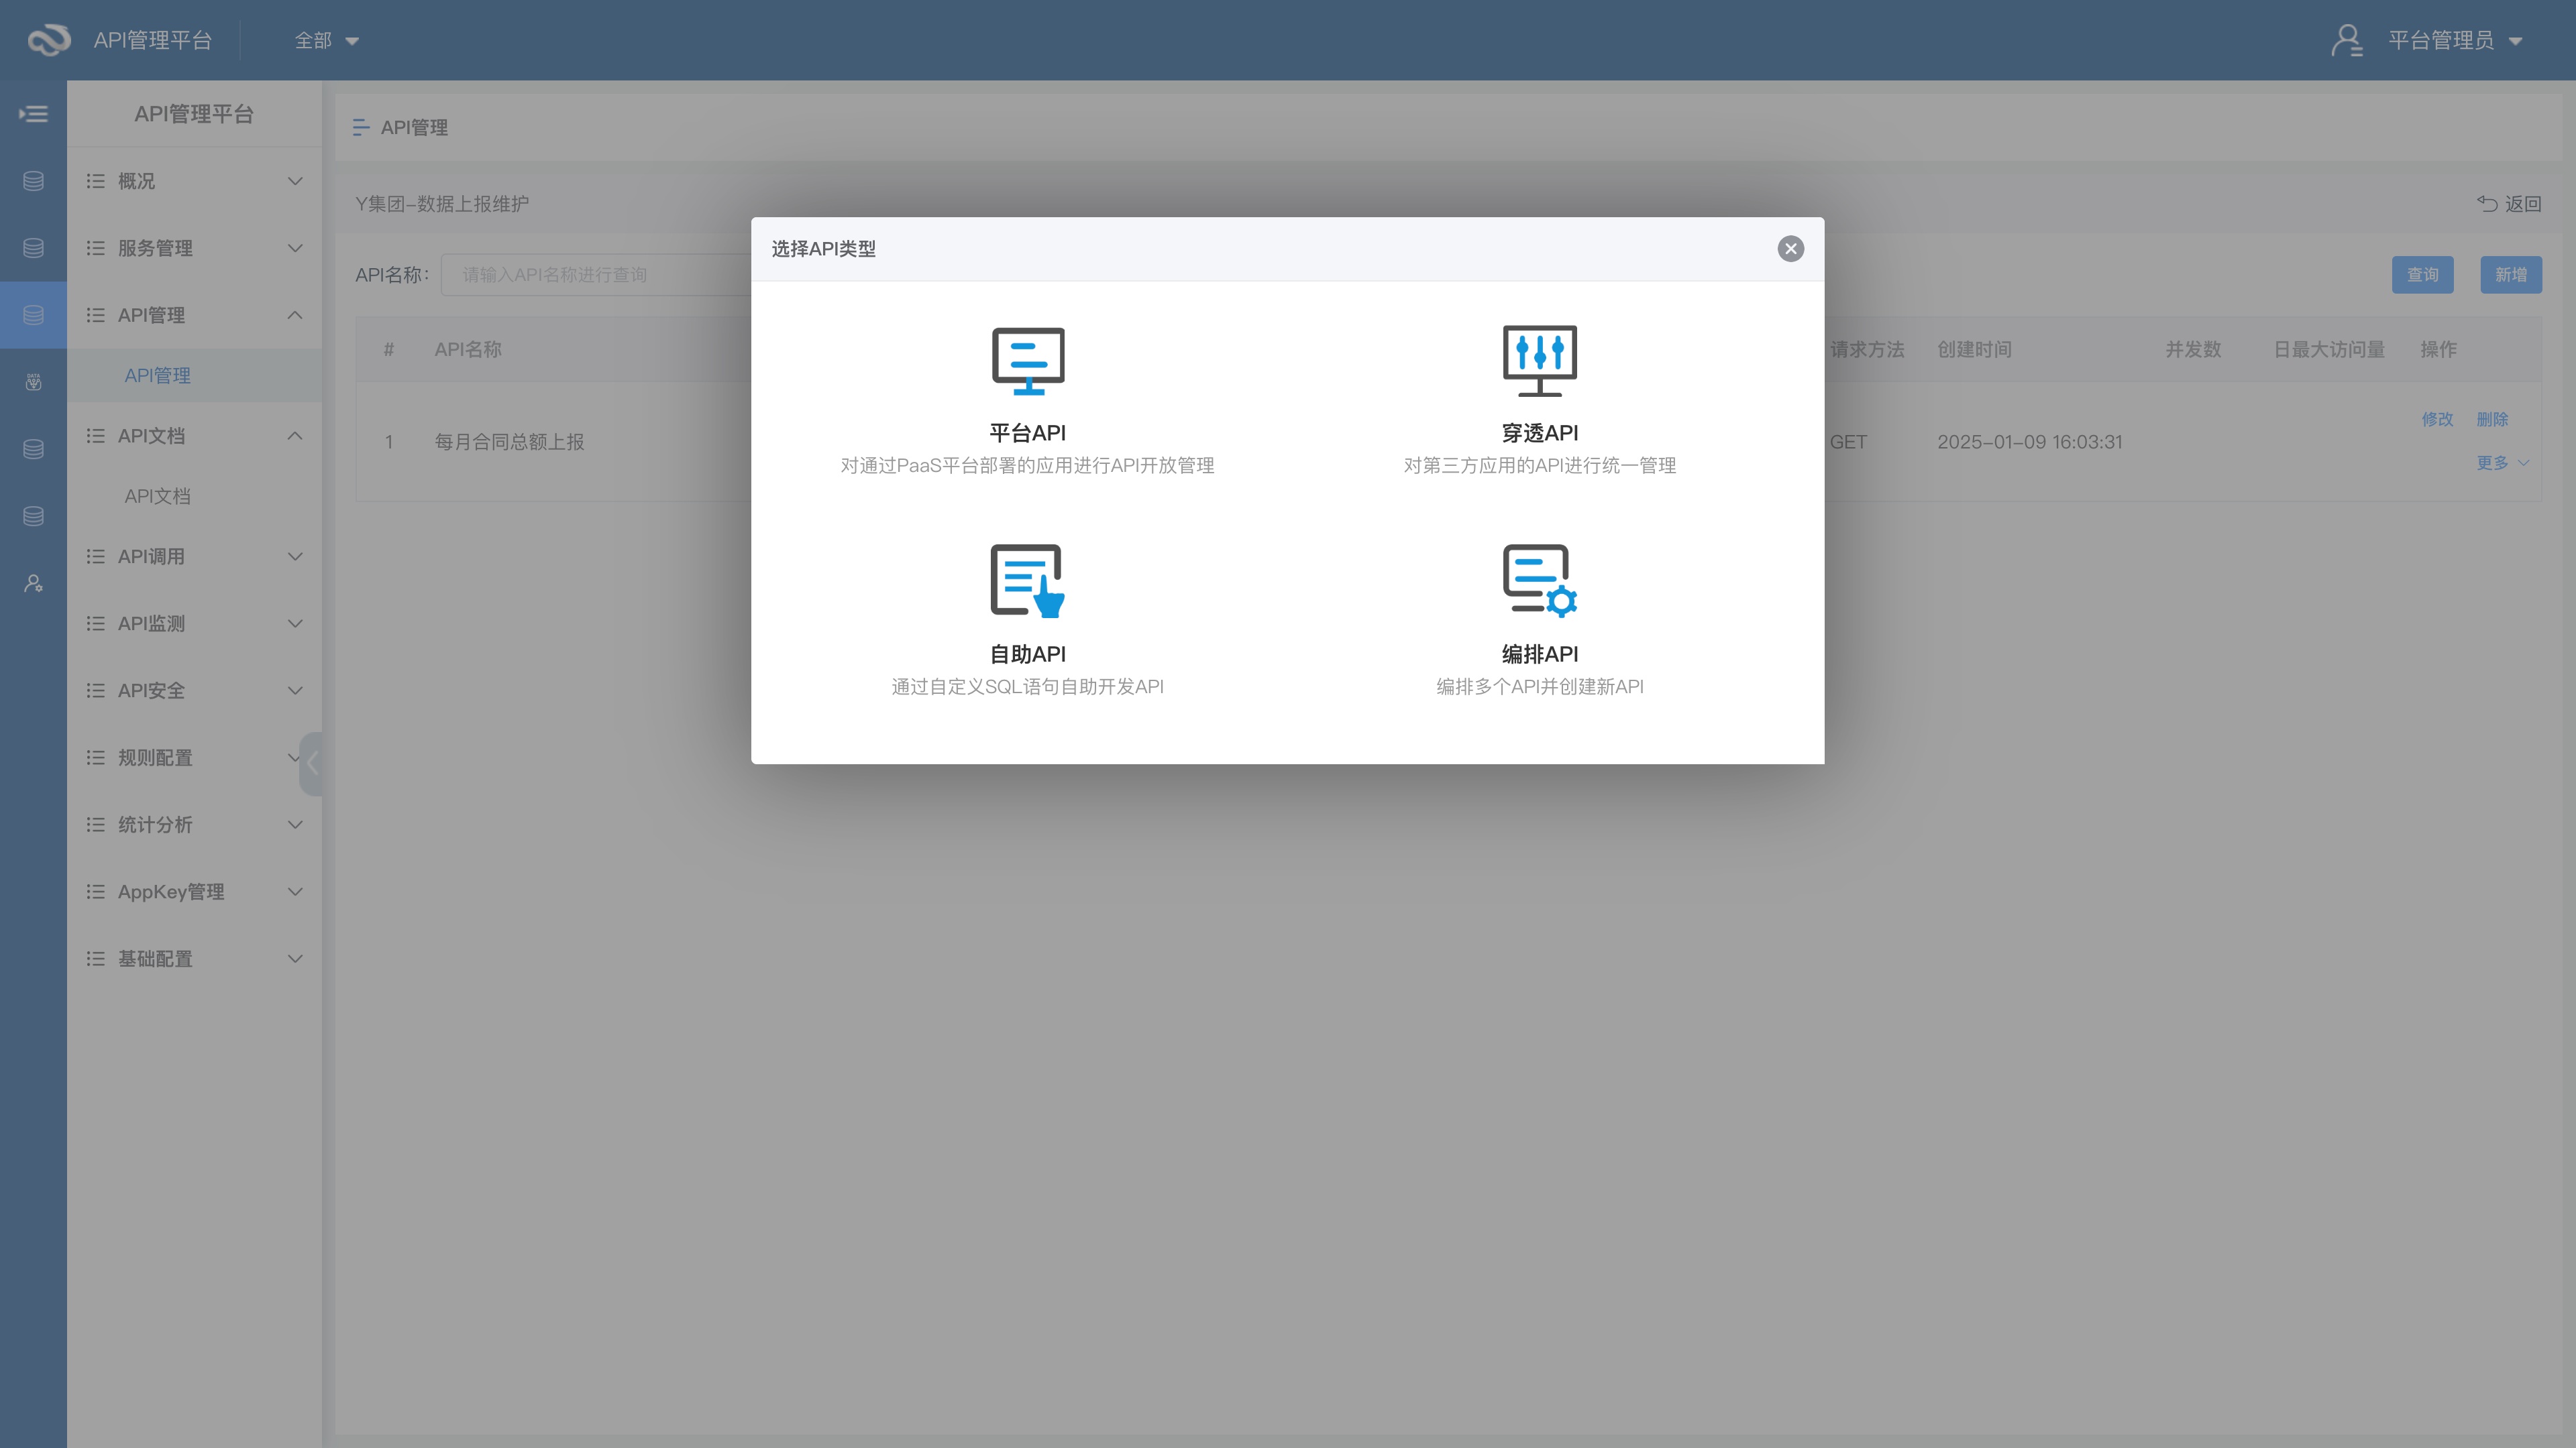
Task: Select the 平台API monitor icon
Action: 1027,361
